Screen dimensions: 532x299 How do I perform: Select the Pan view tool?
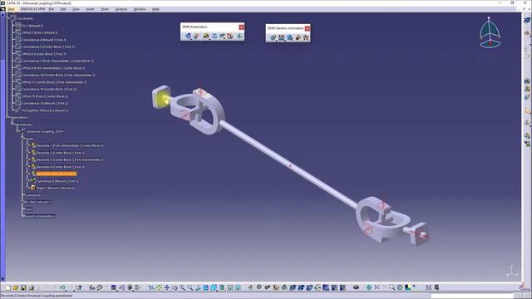tap(167, 287)
